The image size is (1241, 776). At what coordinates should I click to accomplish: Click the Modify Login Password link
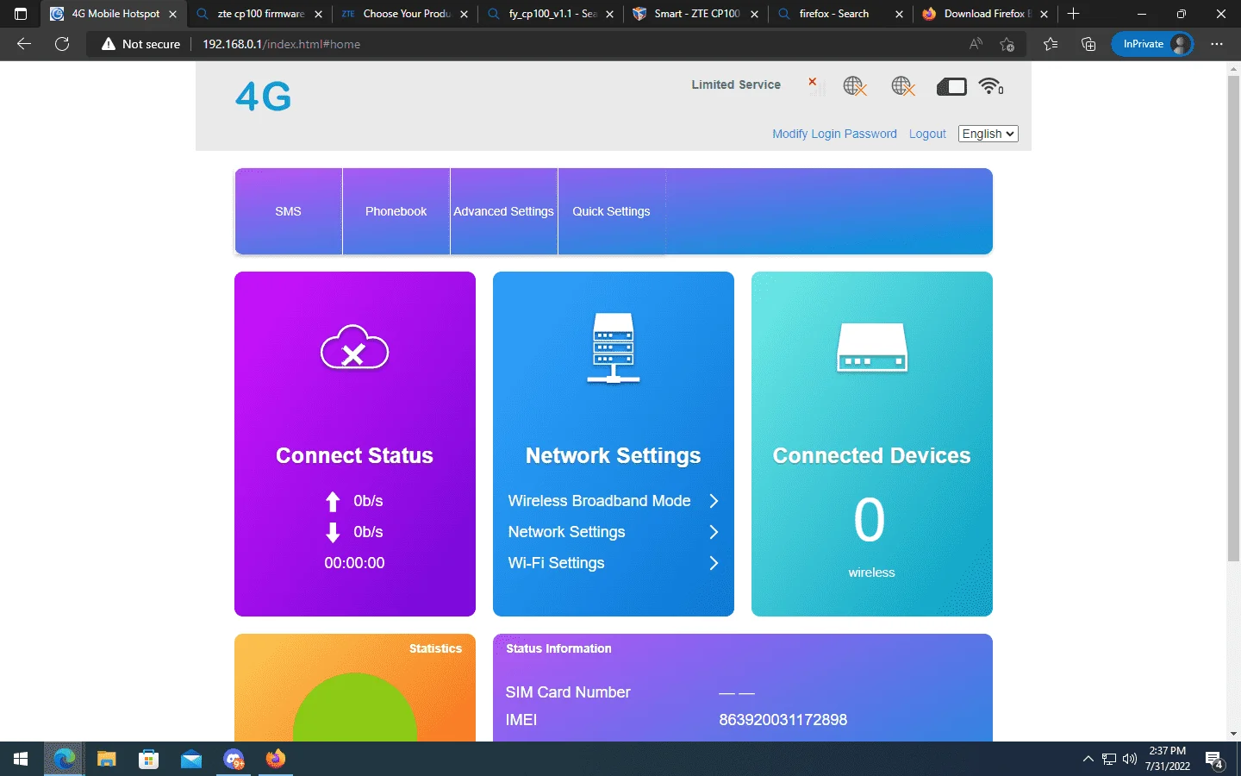pyautogui.click(x=834, y=134)
